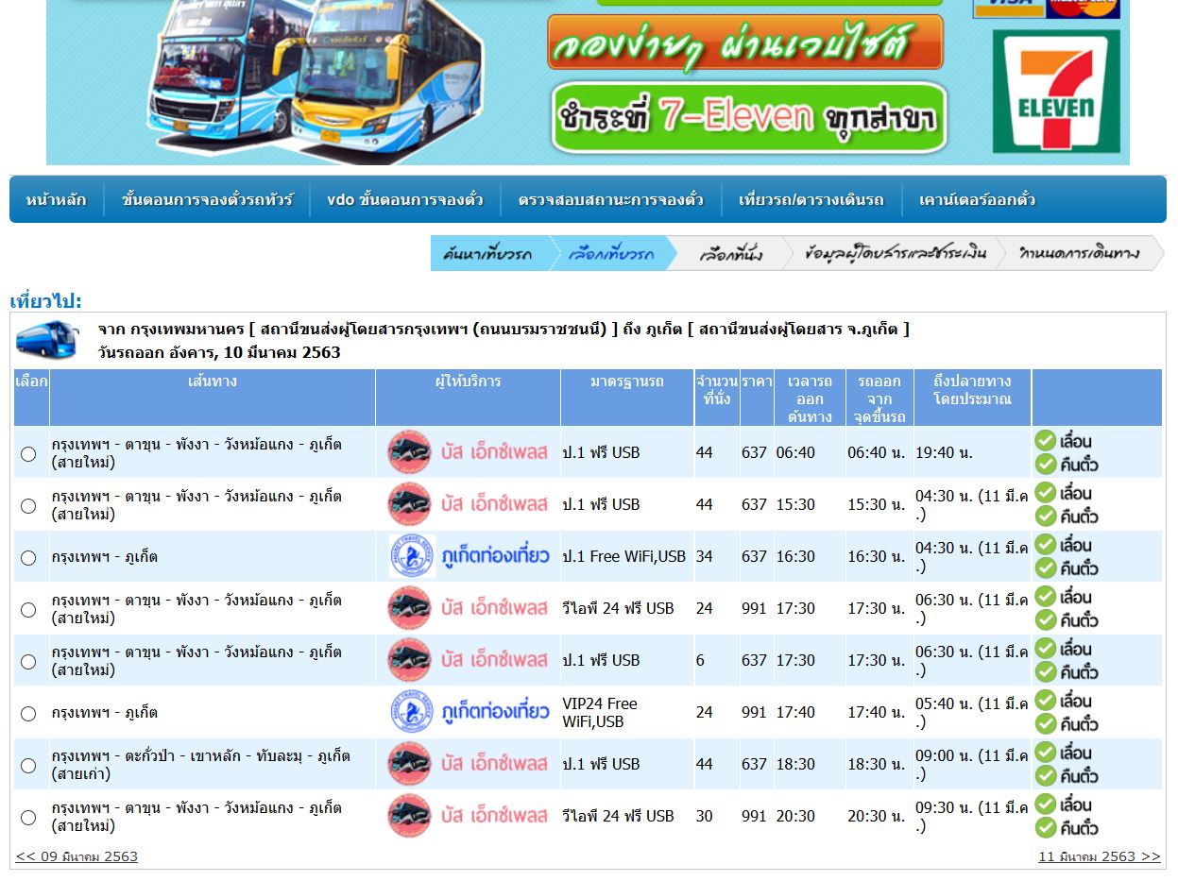Click the Visa card logo in the banner

(x=1008, y=8)
